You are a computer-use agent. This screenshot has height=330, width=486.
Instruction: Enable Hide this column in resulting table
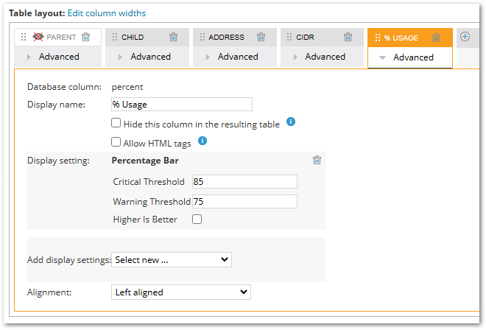[x=116, y=124]
